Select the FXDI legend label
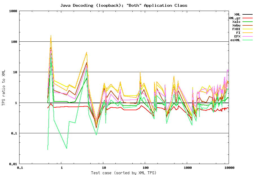 point(236,29)
